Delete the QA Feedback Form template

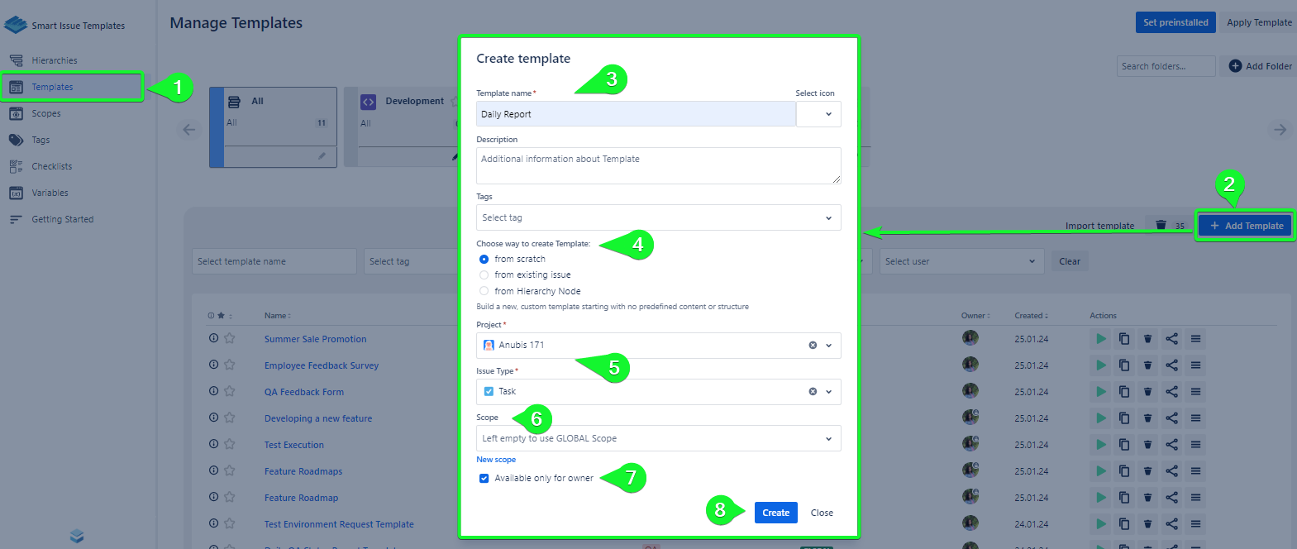tap(1147, 392)
